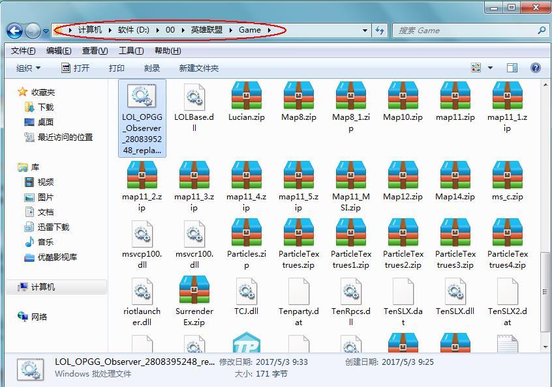Select the Map8.zip archive
Image resolution: width=552 pixels, height=387 pixels.
pos(299,102)
